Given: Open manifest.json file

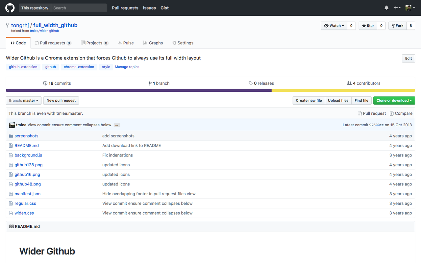Looking at the screenshot, I should pyautogui.click(x=28, y=194).
